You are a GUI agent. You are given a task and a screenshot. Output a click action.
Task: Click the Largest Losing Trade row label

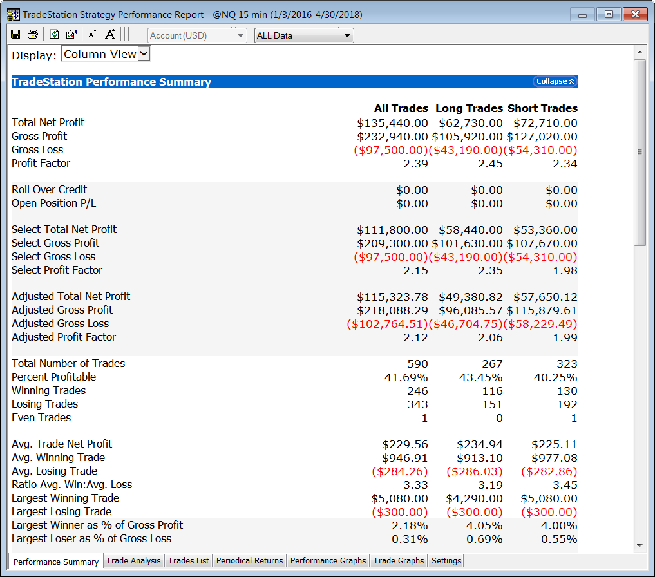[61, 512]
